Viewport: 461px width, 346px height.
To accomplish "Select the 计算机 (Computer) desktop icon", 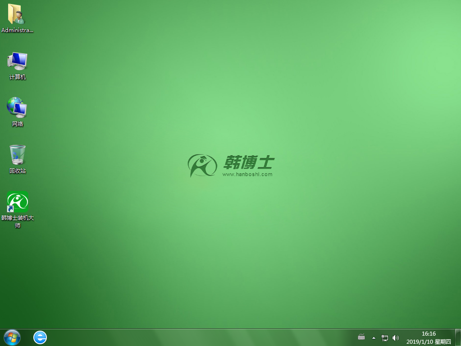I will click(18, 61).
